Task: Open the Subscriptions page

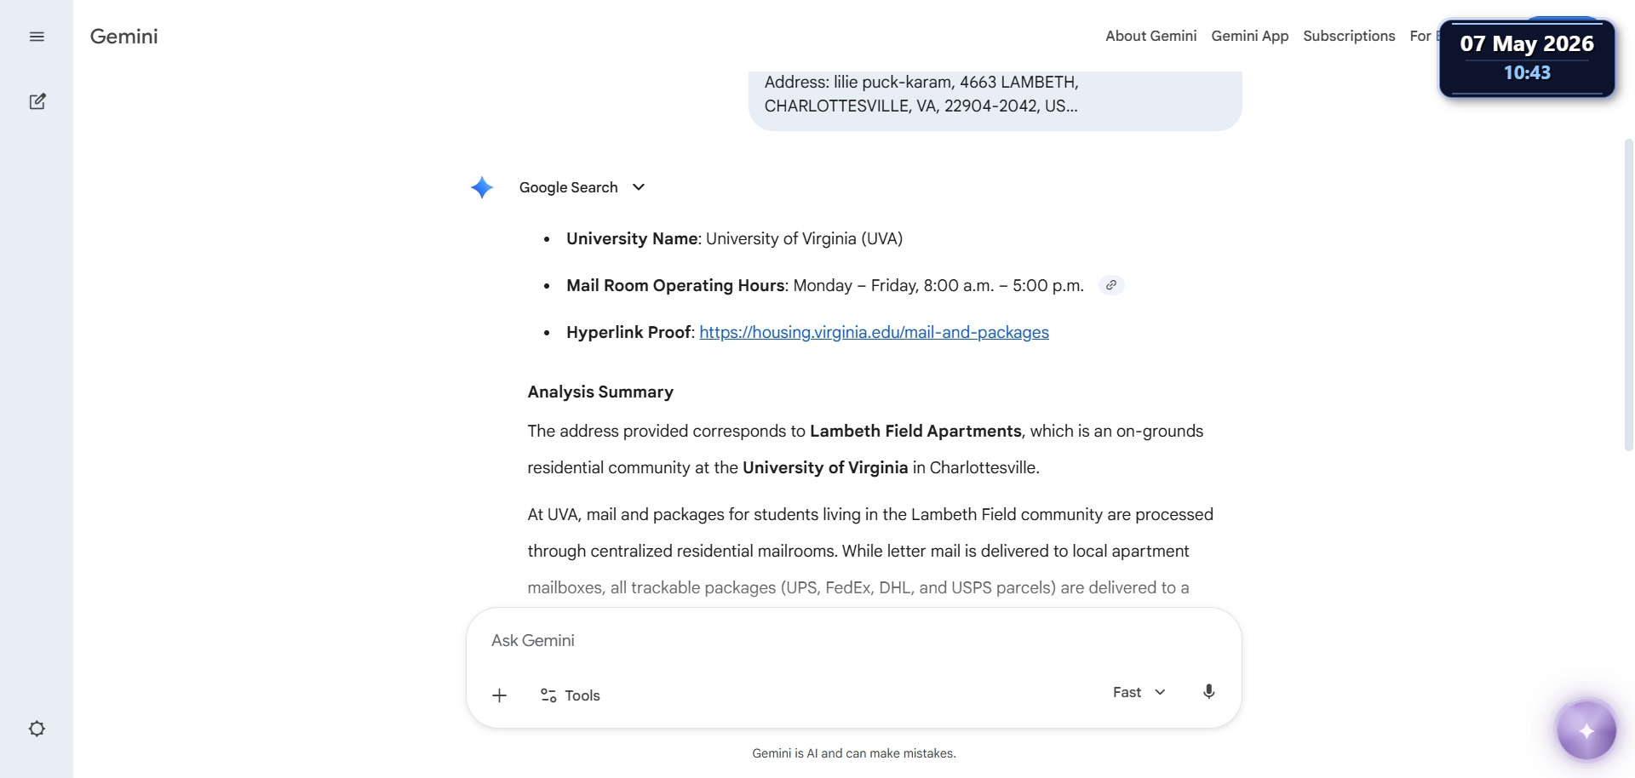Action: click(1349, 36)
